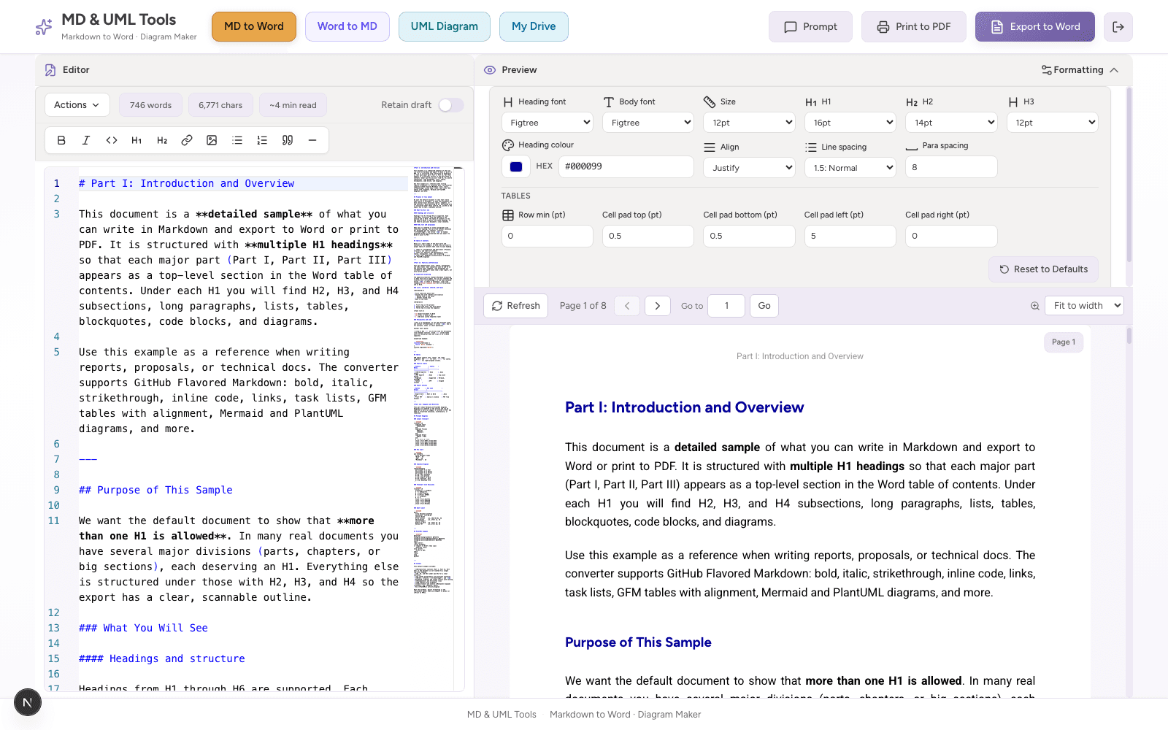The width and height of the screenshot is (1168, 730).
Task: Open the Fit to width zoom dropdown
Action: click(1084, 306)
